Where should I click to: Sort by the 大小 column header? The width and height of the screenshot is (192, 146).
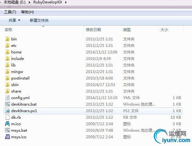(x=171, y=30)
